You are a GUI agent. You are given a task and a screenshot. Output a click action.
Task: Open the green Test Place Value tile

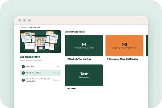click(x=84, y=75)
